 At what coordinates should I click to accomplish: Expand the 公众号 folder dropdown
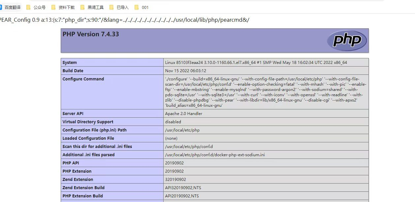click(37, 7)
